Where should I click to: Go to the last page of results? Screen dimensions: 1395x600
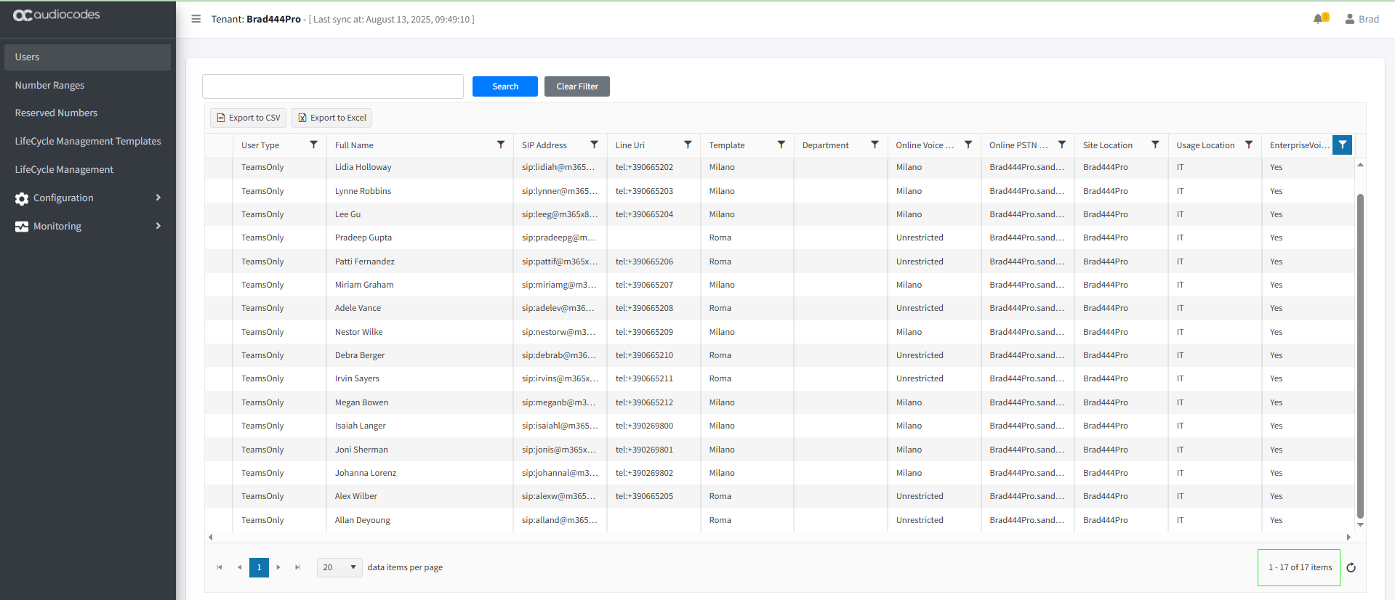[x=297, y=567]
